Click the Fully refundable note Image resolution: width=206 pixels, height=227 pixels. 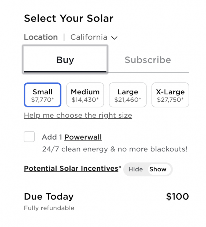pos(49,208)
